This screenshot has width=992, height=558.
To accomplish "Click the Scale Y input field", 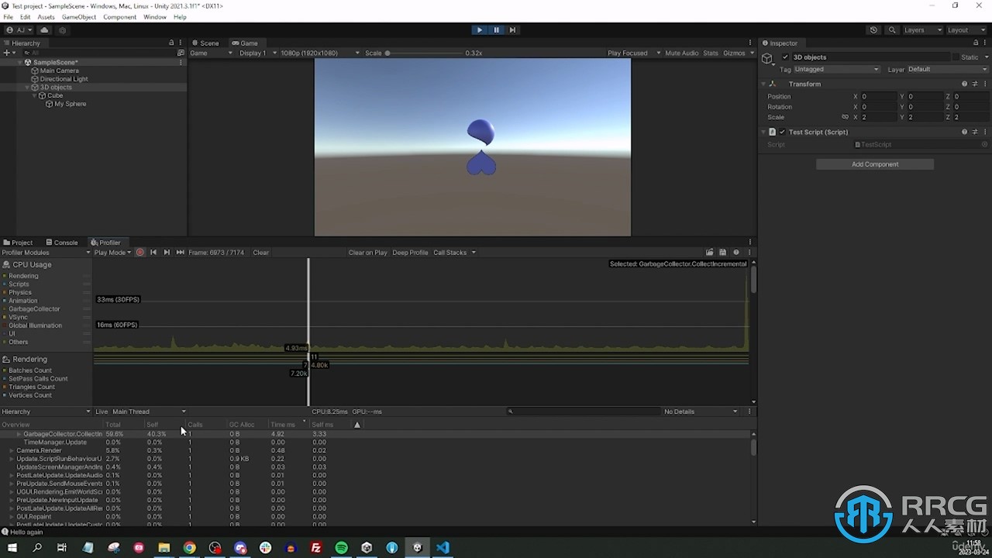I will coord(925,117).
